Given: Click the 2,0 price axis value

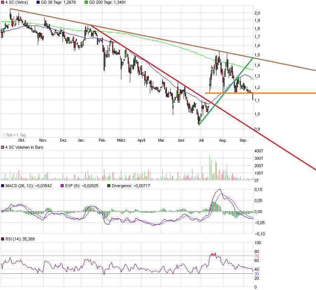Looking at the screenshot, I should point(257,13).
